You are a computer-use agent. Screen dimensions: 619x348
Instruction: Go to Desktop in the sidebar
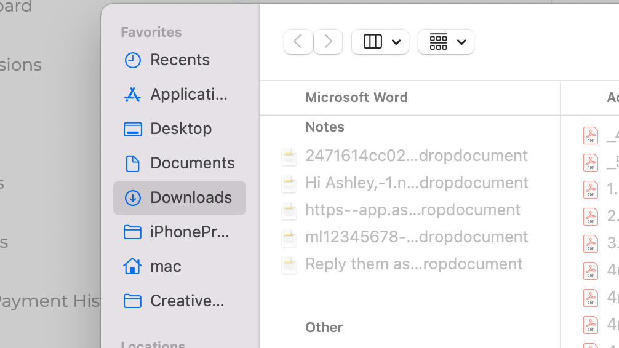click(x=181, y=129)
